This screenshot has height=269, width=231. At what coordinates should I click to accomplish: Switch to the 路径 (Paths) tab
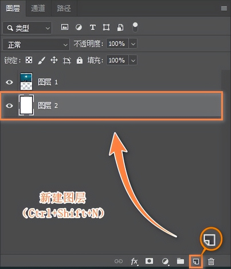tap(64, 8)
